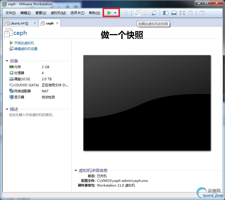Click the config file path ceph.vmx

(x=122, y=181)
